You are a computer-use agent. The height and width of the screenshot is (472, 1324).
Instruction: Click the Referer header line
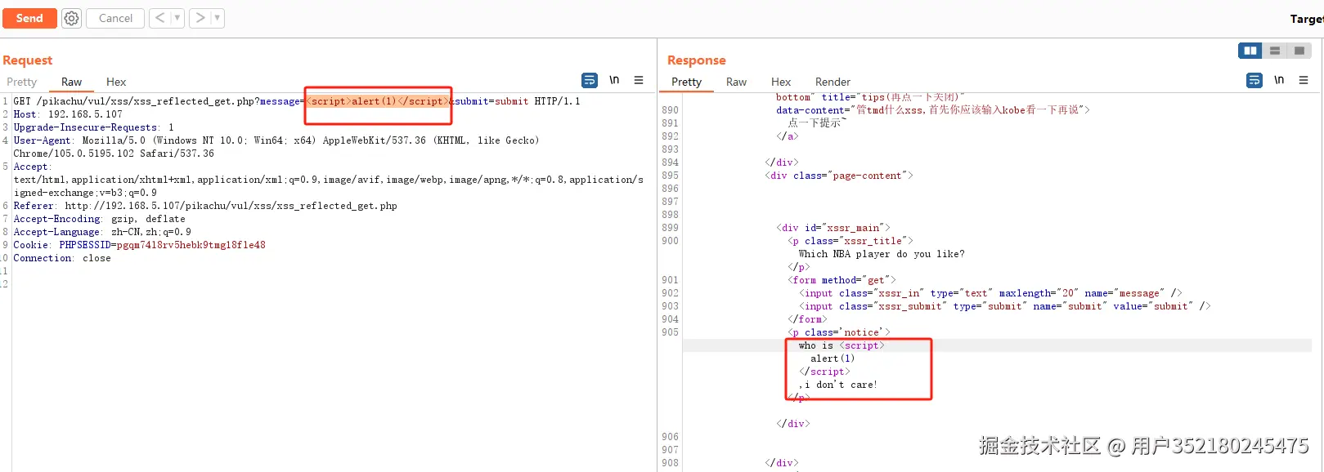(205, 206)
